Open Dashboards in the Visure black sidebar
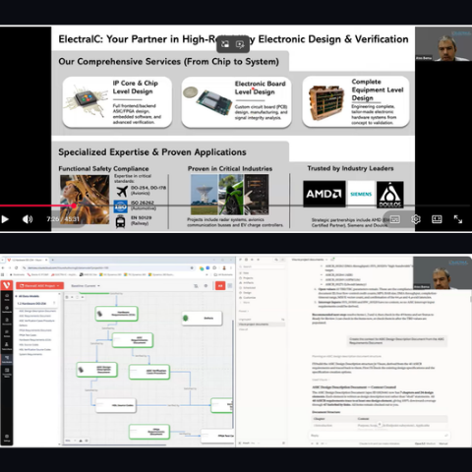Image resolution: width=472 pixels, height=472 pixels. click(x=7, y=310)
